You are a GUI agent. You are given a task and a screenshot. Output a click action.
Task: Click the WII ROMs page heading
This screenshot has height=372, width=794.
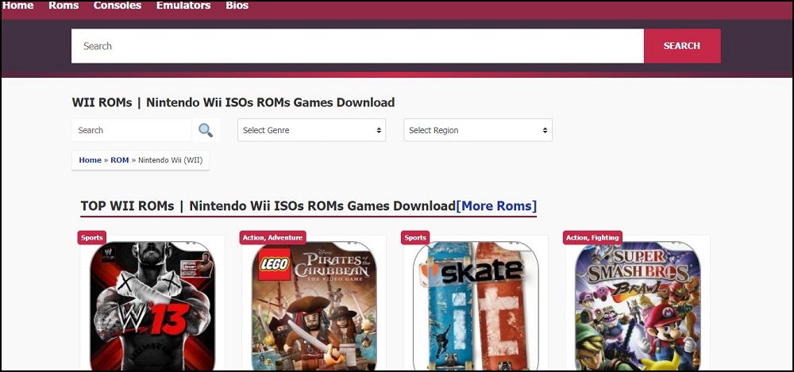point(233,102)
